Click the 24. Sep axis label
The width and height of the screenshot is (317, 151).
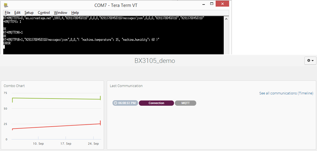(x=93, y=144)
